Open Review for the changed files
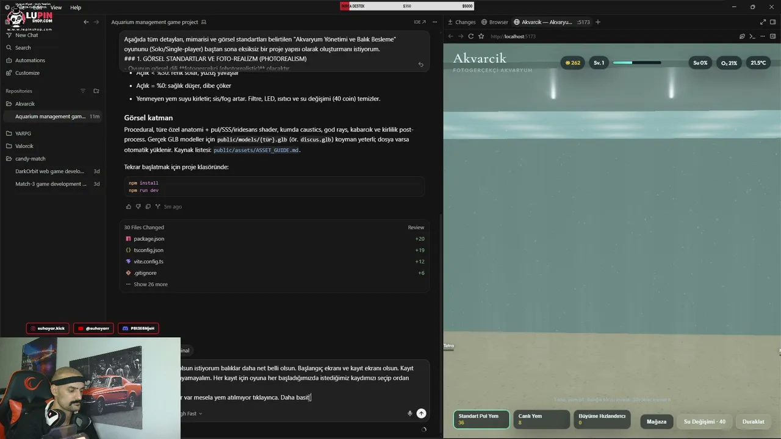Image resolution: width=781 pixels, height=439 pixels. click(416, 227)
